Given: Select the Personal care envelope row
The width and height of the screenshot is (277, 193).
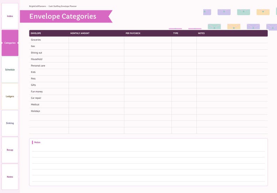Looking at the screenshot, I should [x=148, y=66].
